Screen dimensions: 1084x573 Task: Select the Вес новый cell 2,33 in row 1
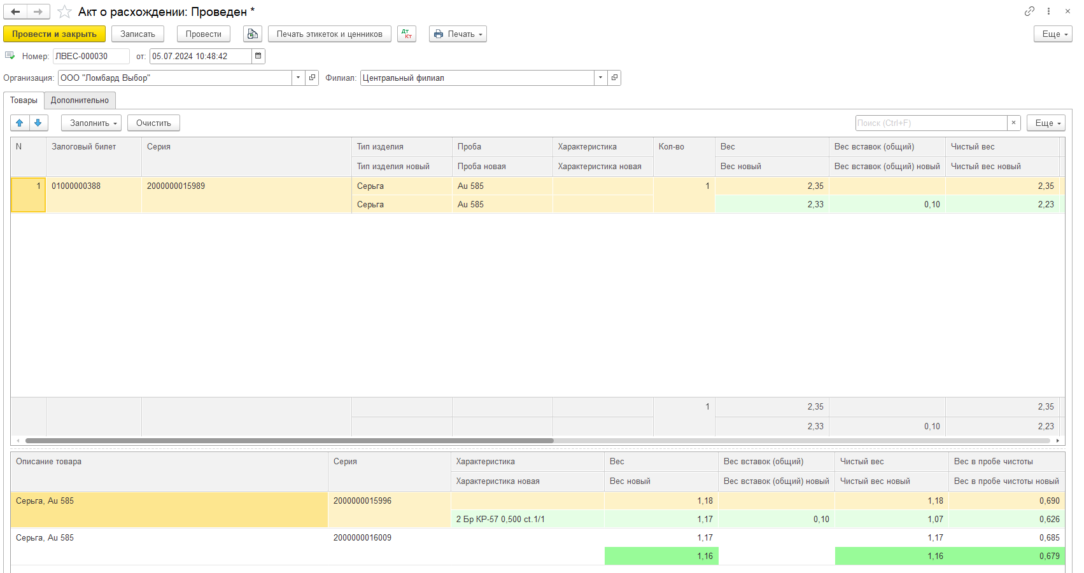771,204
